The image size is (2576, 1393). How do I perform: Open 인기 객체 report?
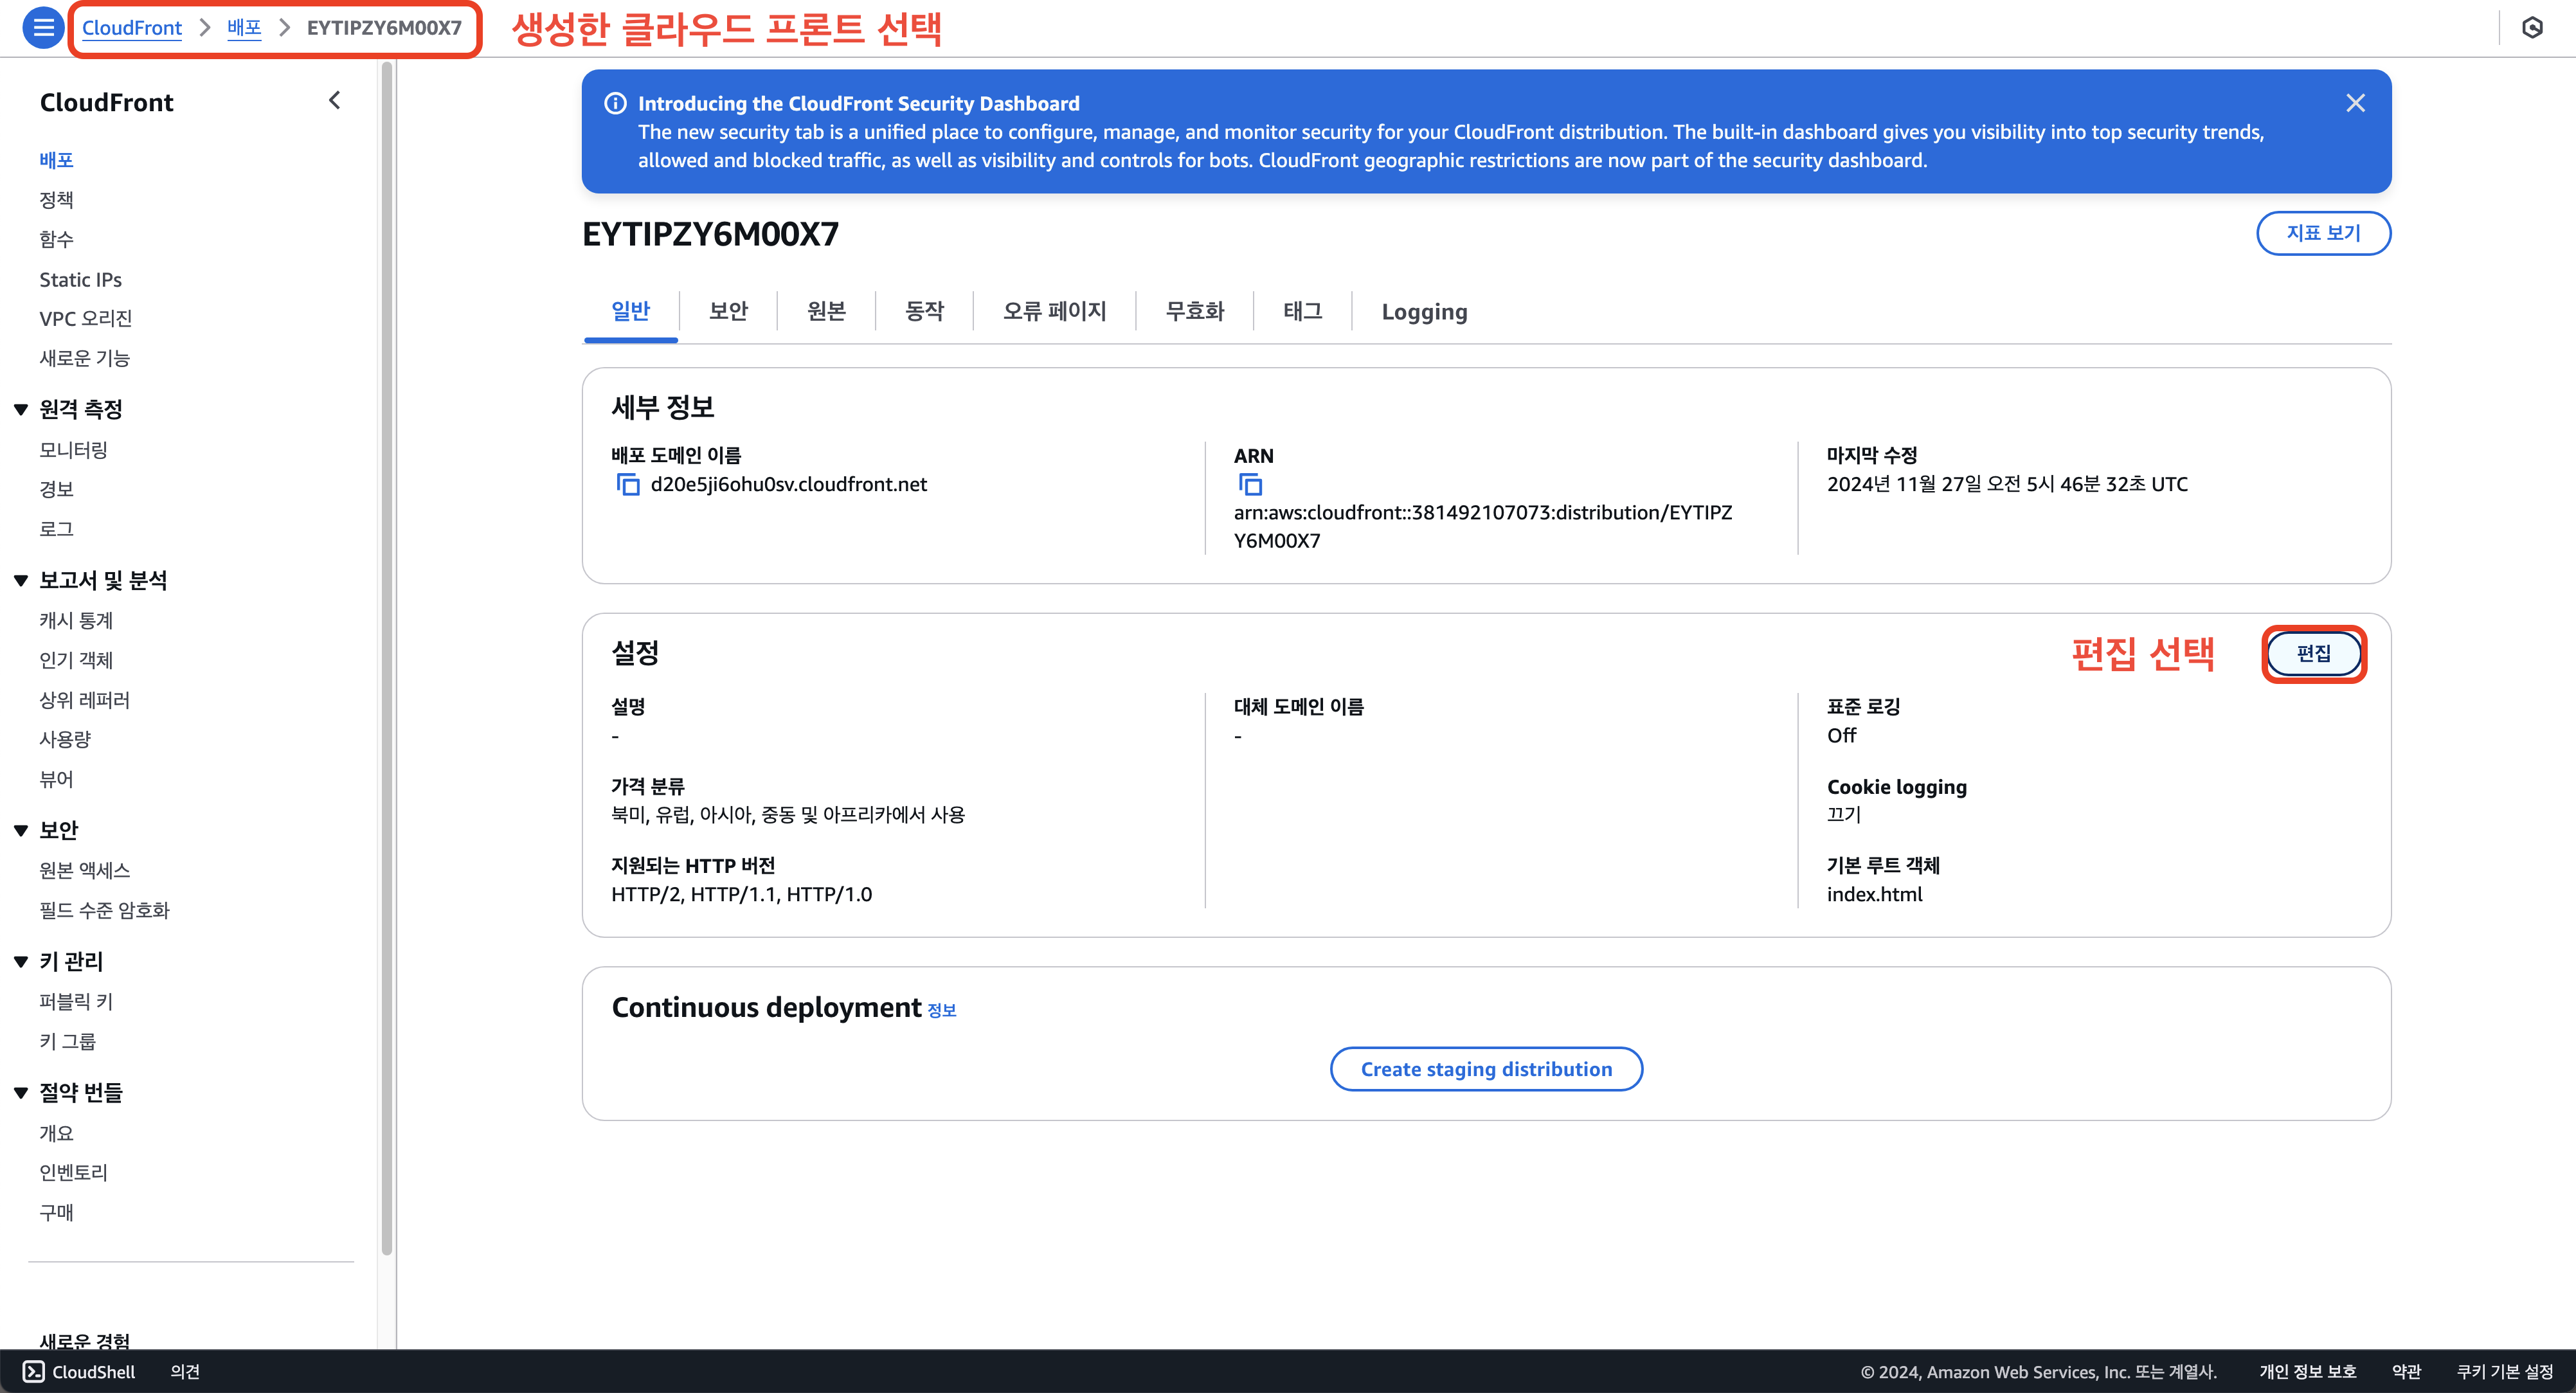pyautogui.click(x=76, y=660)
